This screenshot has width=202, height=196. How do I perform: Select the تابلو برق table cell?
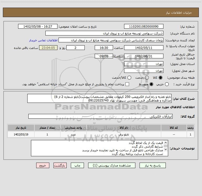pyautogui.click(x=124, y=134)
